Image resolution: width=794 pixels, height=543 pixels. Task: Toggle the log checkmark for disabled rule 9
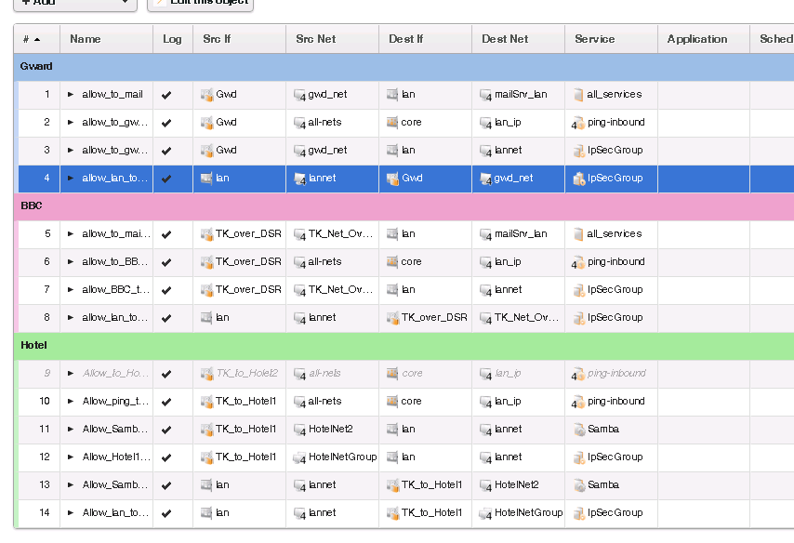[166, 374]
